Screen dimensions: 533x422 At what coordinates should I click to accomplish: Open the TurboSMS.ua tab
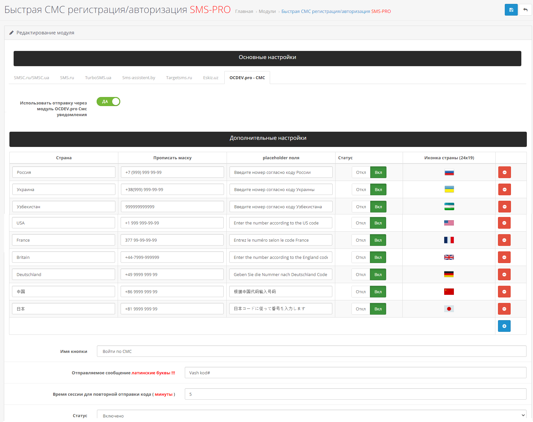[98, 78]
